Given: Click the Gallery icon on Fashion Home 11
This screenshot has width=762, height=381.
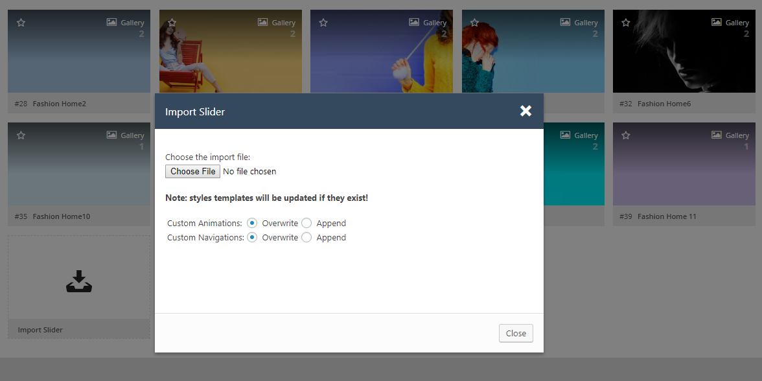Looking at the screenshot, I should (716, 135).
